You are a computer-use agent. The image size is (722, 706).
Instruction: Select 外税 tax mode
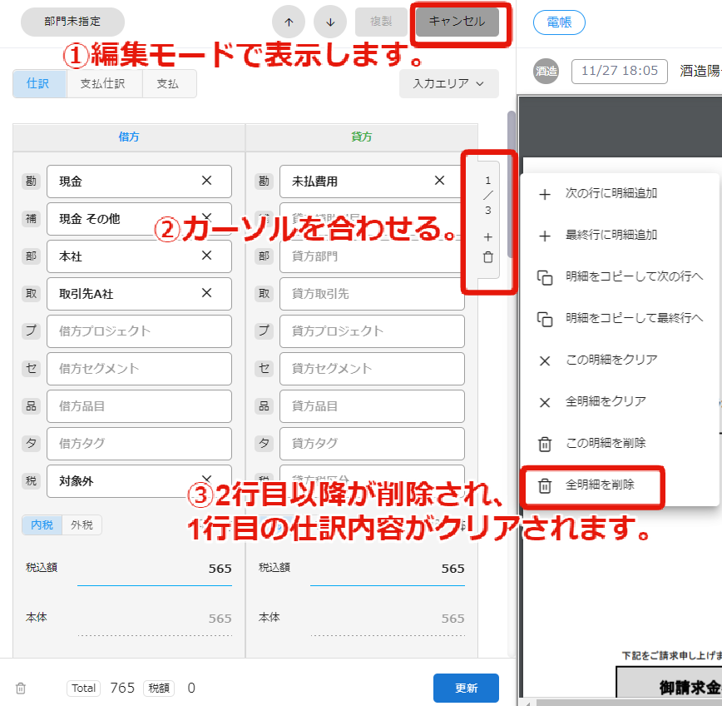point(82,525)
